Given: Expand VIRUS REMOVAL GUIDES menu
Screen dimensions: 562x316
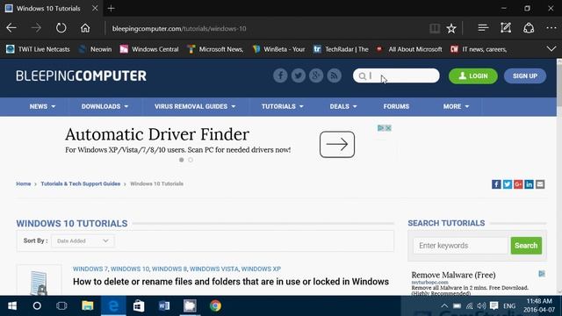Looking at the screenshot, I should 195,106.
